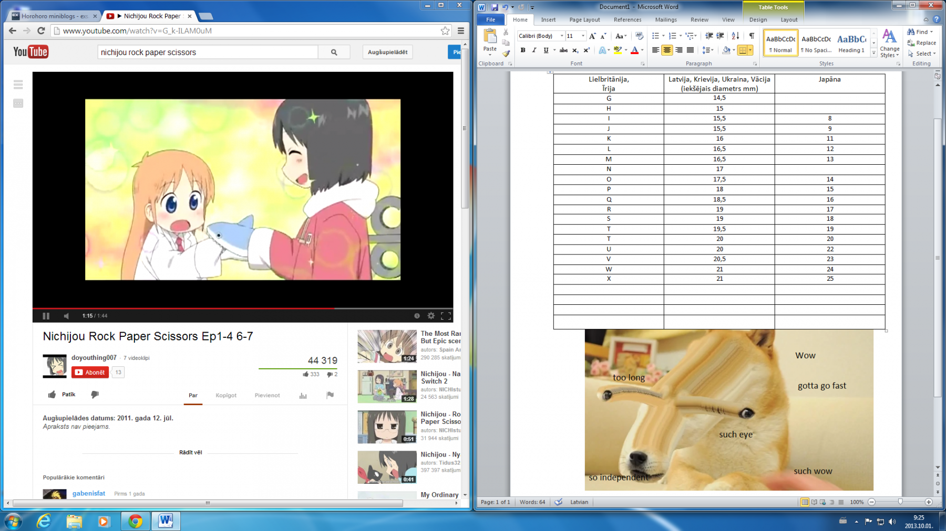946x531 pixels.
Task: Open the doyouthing007 channel link
Action: click(94, 358)
